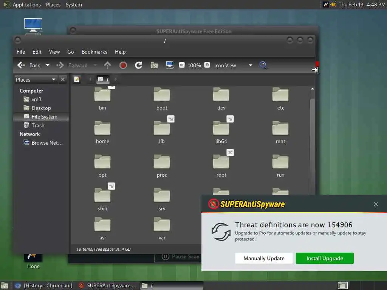Select the bin folder
Image resolution: width=387 pixels, height=290 pixels.
(x=102, y=99)
